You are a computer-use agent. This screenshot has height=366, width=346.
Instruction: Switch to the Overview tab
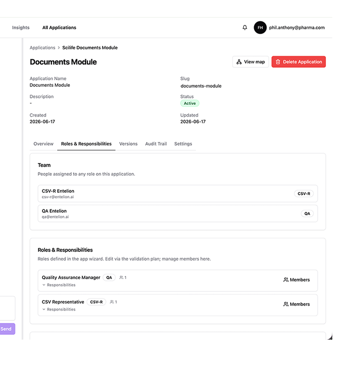click(43, 144)
